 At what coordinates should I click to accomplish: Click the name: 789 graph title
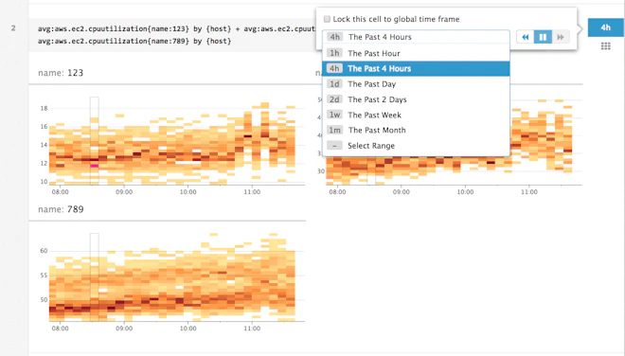click(x=61, y=209)
